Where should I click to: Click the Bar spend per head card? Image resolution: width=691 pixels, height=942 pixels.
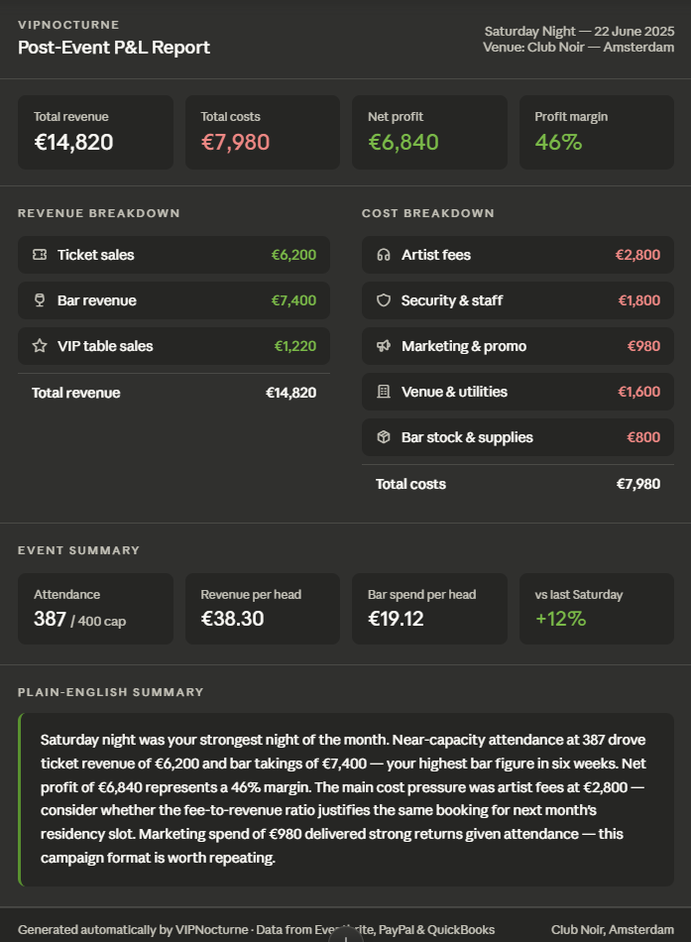(x=429, y=609)
